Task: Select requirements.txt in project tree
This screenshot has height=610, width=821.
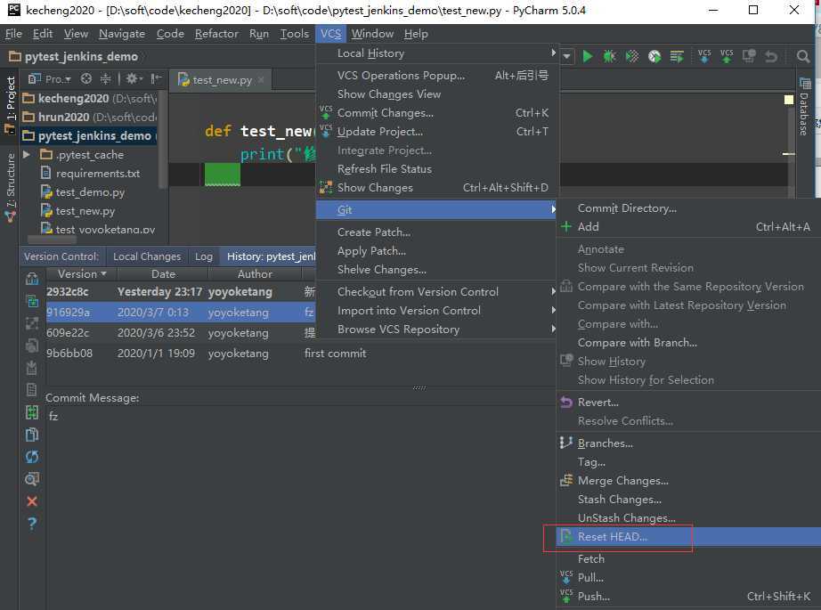Action: pos(97,174)
